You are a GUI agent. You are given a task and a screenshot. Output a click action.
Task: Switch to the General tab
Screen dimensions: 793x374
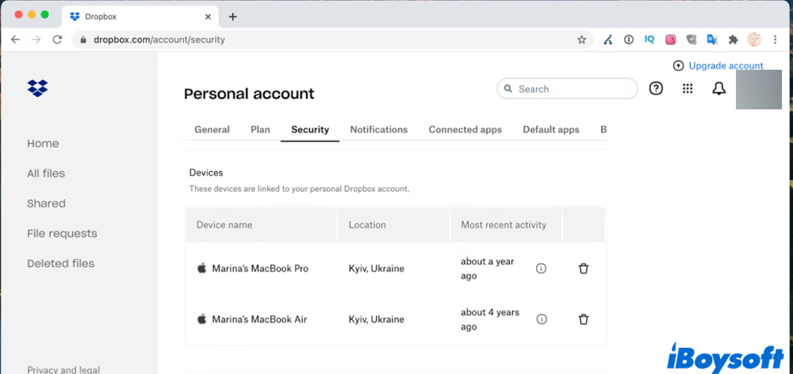click(212, 130)
